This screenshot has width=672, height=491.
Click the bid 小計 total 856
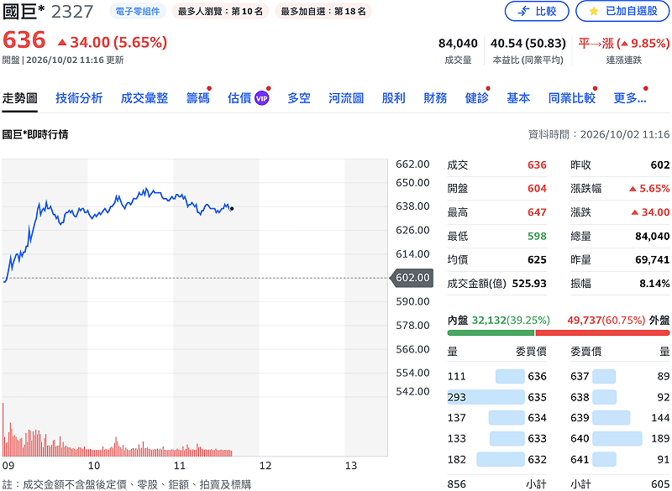point(456,484)
